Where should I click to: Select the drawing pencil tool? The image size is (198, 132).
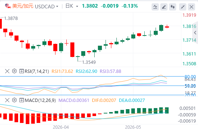(x=164, y=7)
